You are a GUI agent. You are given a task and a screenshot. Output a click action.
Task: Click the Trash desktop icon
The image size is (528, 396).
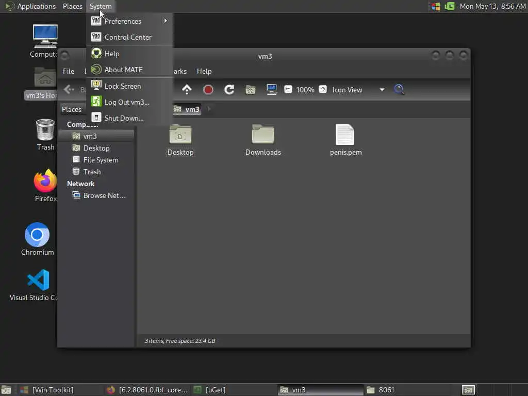pyautogui.click(x=45, y=135)
